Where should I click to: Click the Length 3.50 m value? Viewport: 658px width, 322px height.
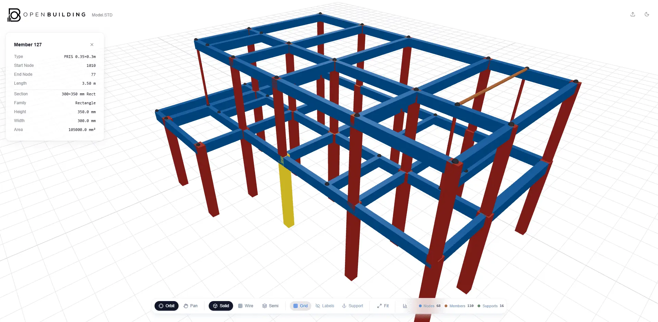click(x=89, y=83)
